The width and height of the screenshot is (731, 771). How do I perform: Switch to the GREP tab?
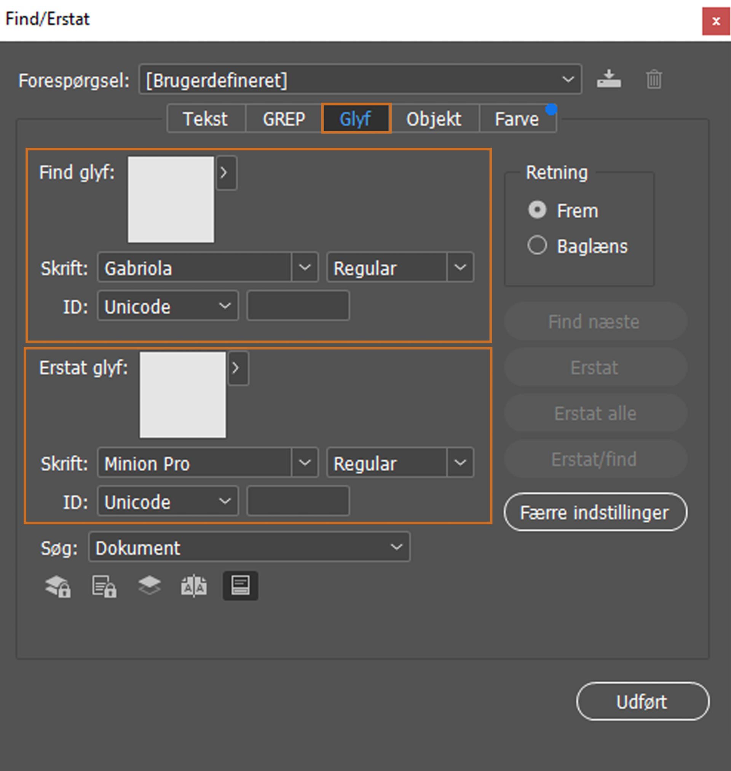click(x=283, y=119)
